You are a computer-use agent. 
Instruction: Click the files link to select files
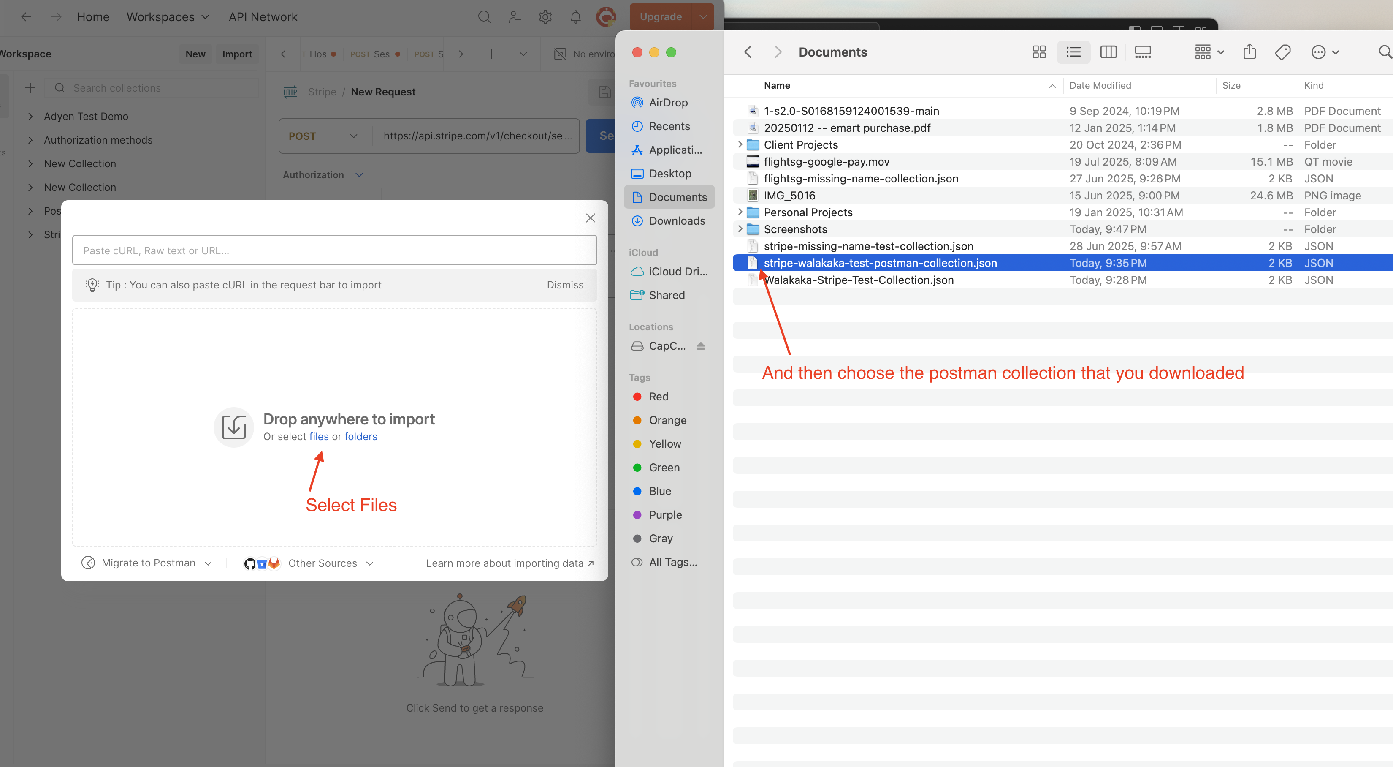coord(319,437)
